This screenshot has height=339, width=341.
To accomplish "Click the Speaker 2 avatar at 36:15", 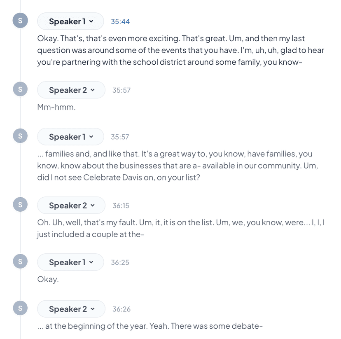I will click(20, 204).
